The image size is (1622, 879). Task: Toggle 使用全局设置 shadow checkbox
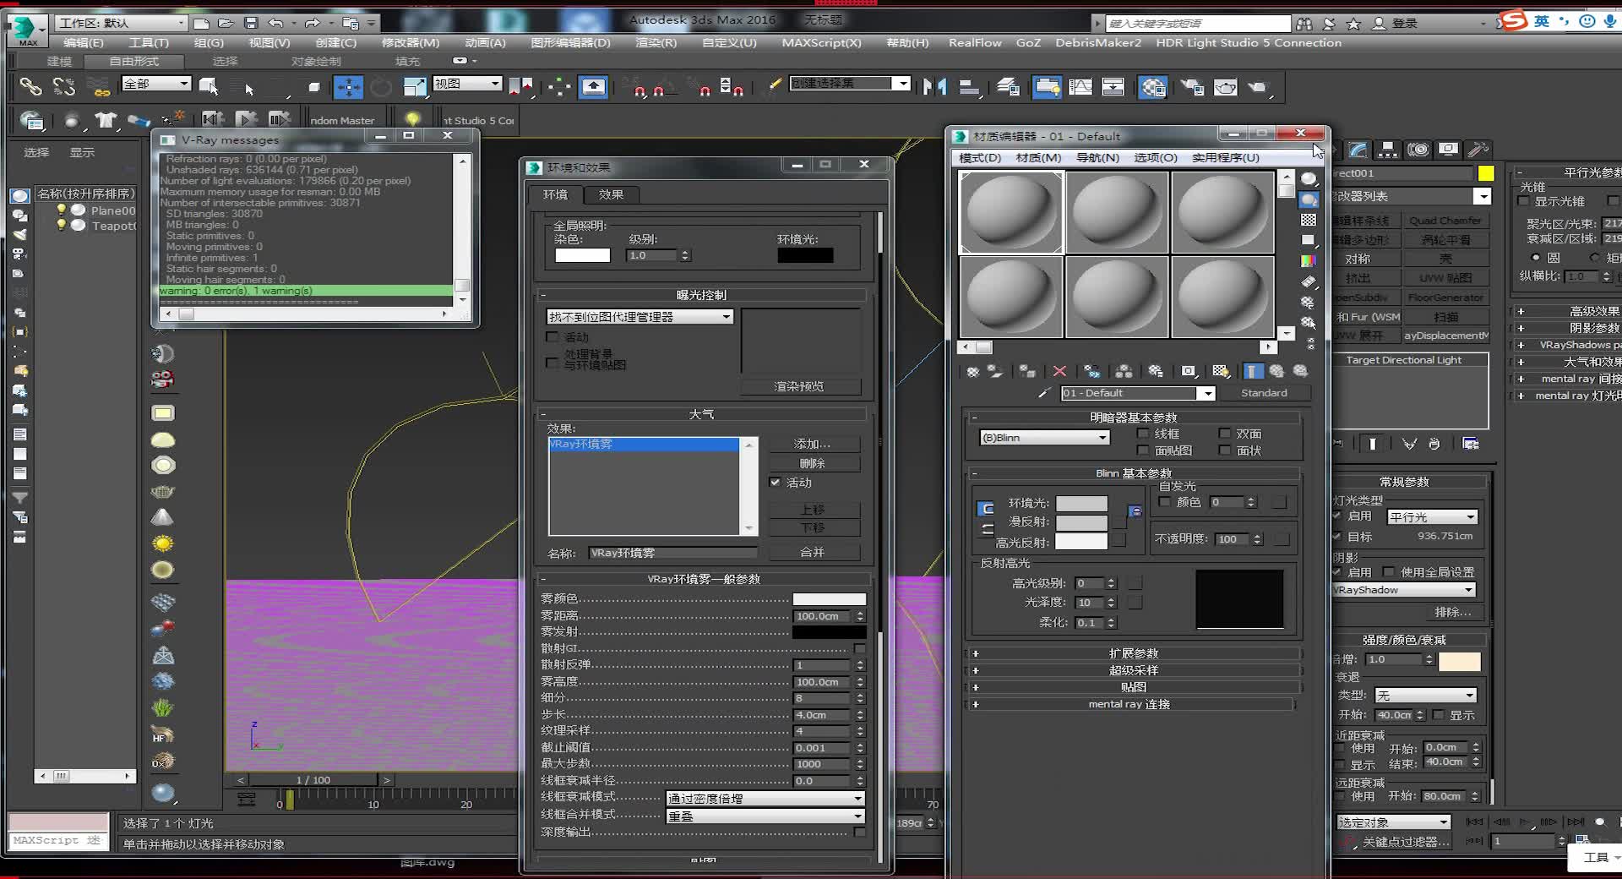point(1389,572)
